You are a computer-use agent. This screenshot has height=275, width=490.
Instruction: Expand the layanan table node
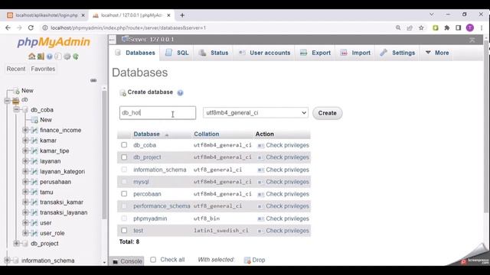coord(25,161)
